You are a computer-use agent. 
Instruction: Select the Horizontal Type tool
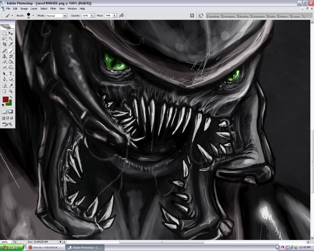coord(11,74)
